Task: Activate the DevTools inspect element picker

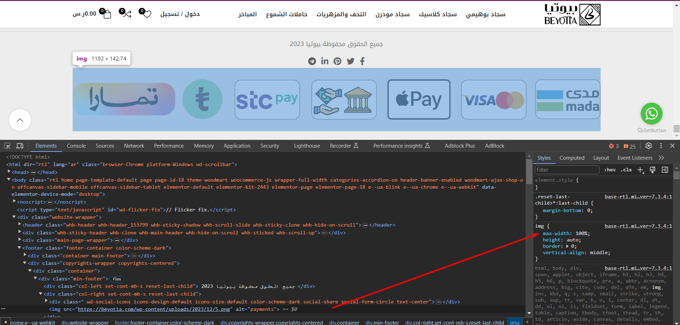Action: pyautogui.click(x=7, y=146)
